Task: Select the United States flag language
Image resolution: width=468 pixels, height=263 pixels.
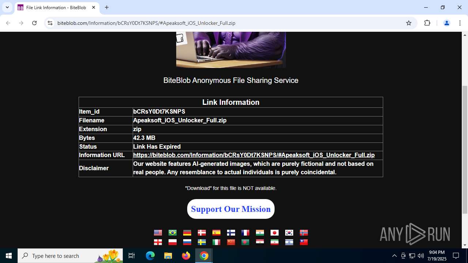Action: (158, 233)
